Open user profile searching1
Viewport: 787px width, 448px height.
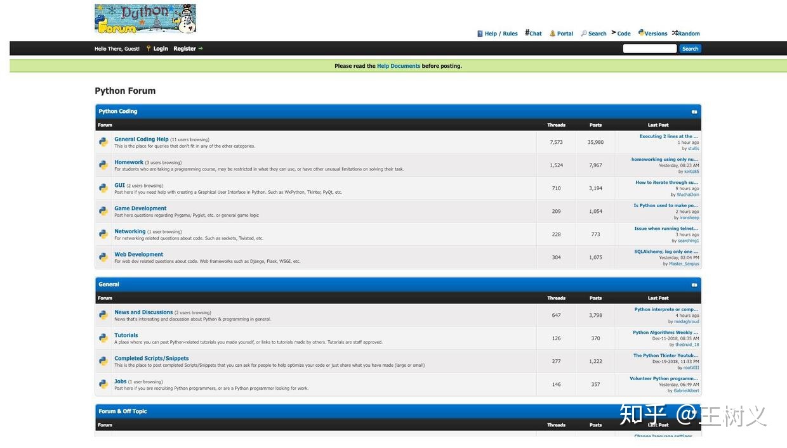coord(689,241)
